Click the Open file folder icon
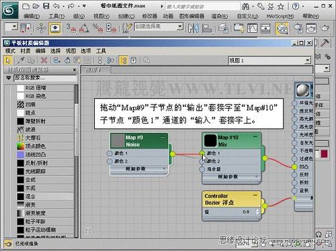 pos(36,6)
